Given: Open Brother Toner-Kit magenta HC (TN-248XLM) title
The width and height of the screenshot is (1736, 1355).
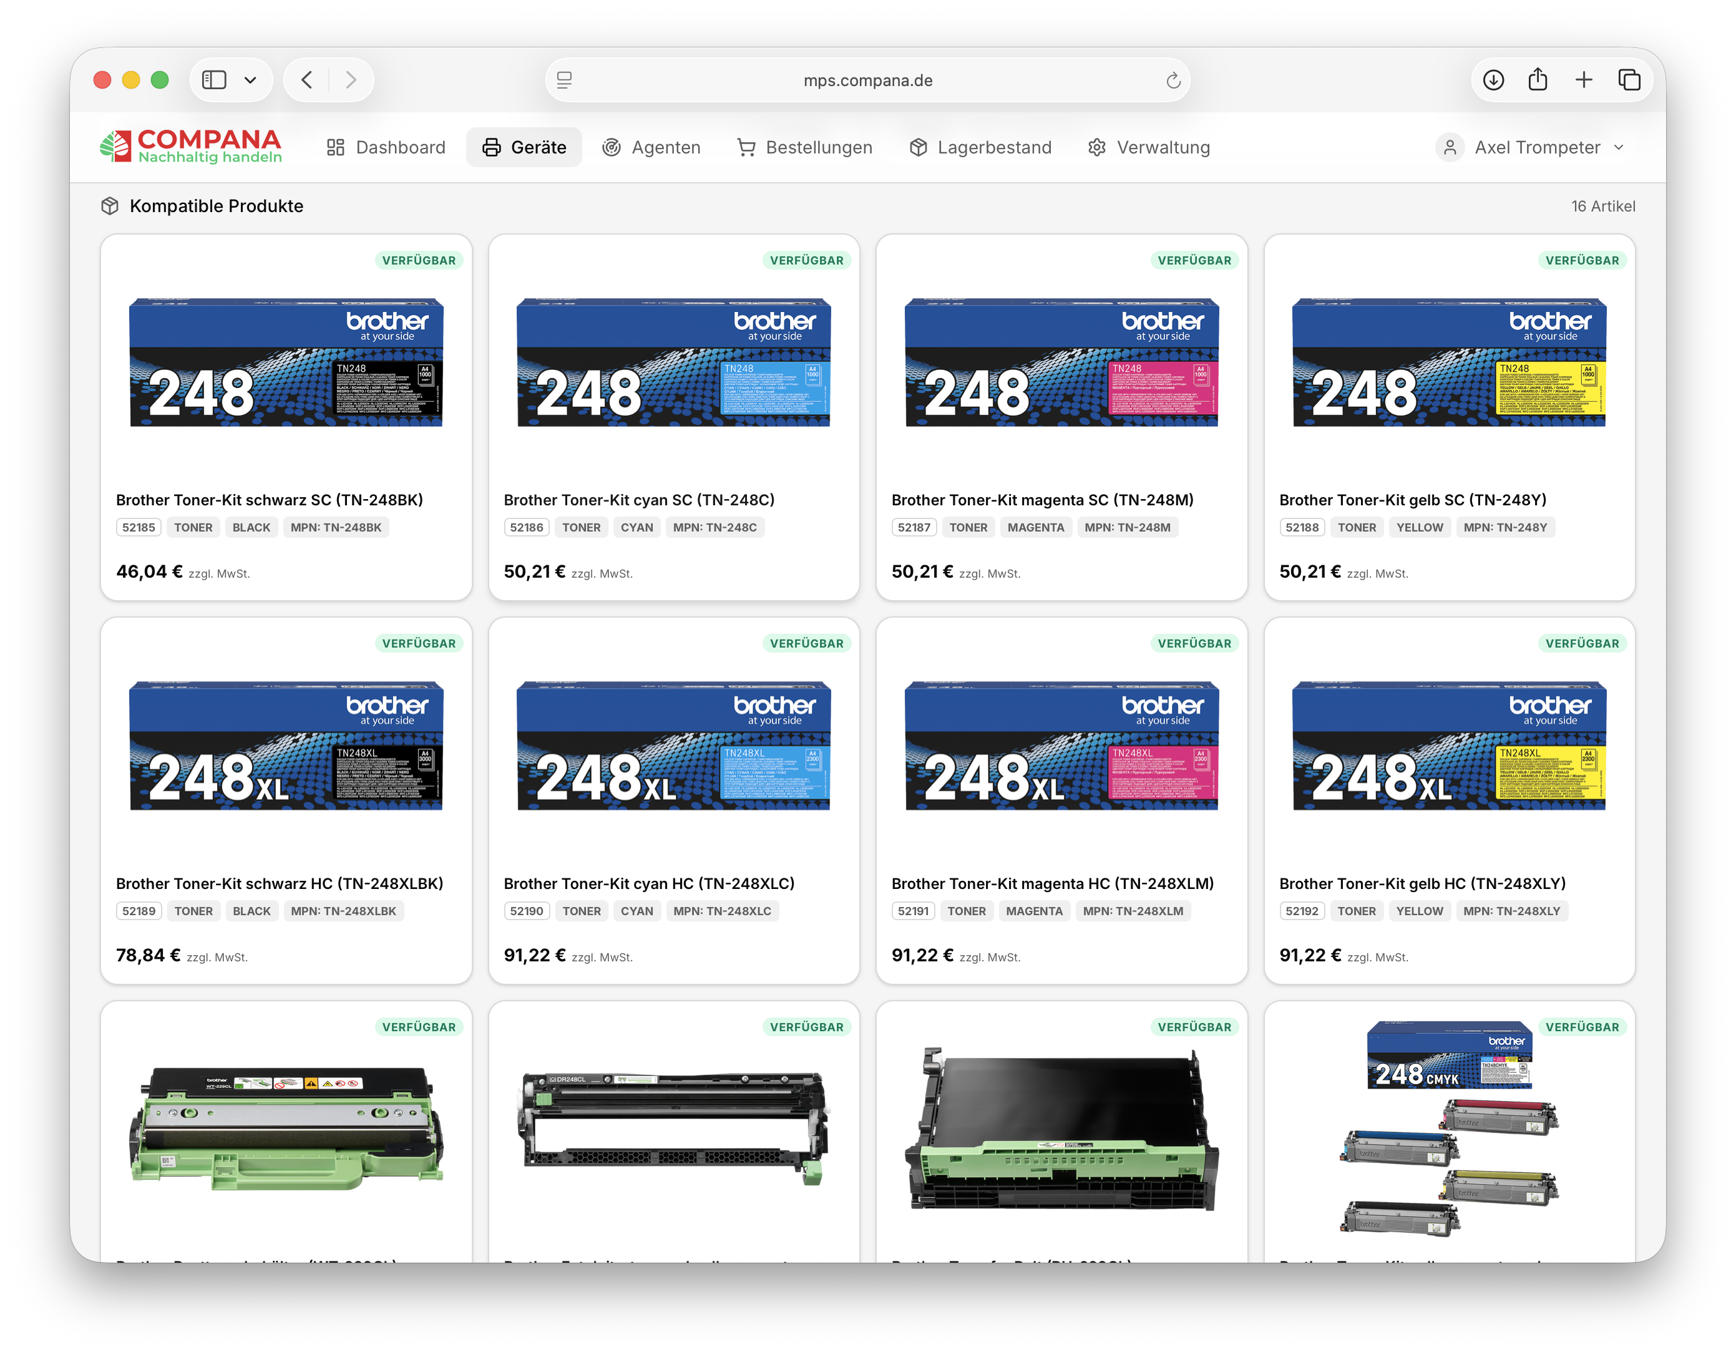Looking at the screenshot, I should pyautogui.click(x=1053, y=883).
